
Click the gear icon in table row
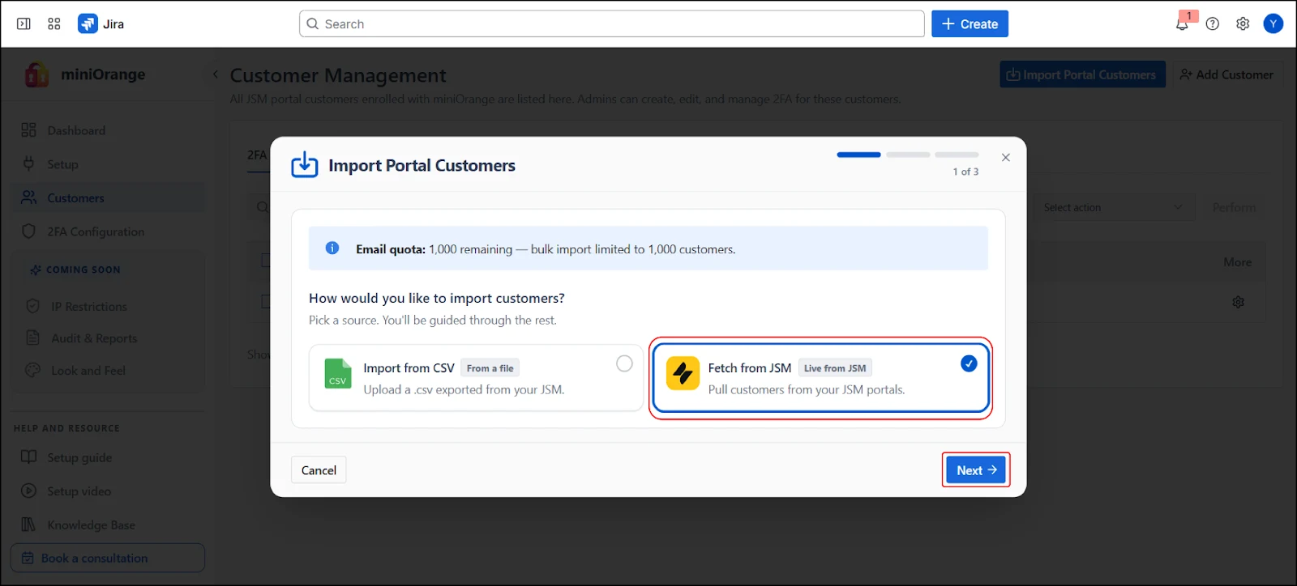1238,302
